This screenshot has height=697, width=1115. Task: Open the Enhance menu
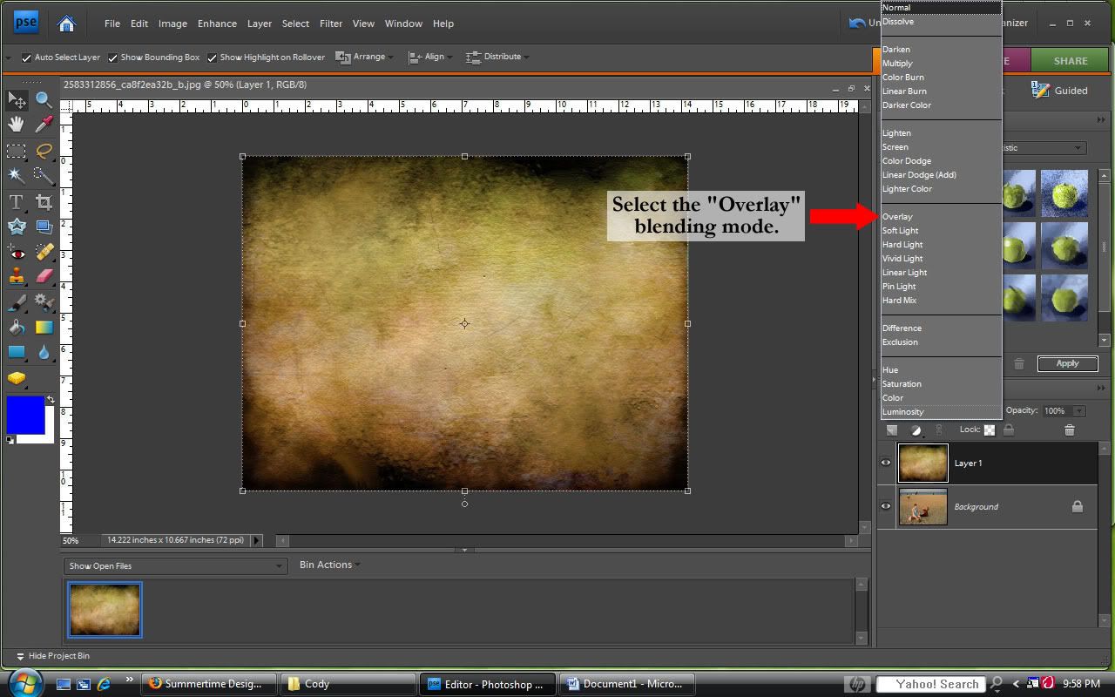coord(217,24)
